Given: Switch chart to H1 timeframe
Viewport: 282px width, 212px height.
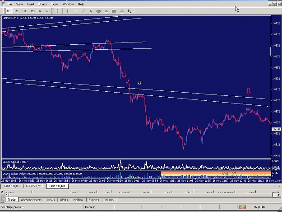Looking at the screenshot, I should [24, 11].
